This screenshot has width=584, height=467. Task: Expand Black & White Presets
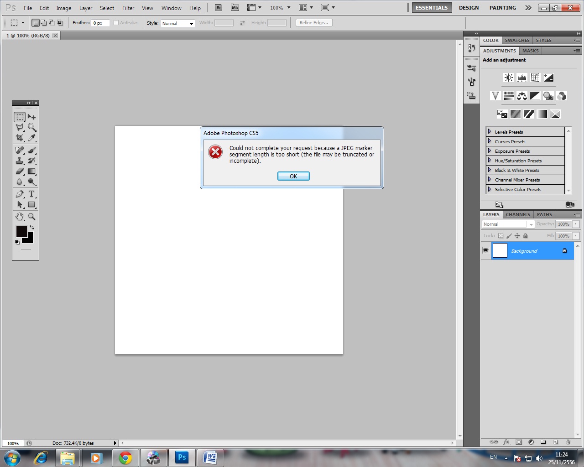tap(490, 170)
